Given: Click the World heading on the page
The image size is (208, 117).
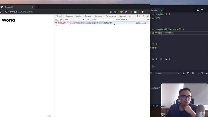Looking at the screenshot, I should pos(8,20).
